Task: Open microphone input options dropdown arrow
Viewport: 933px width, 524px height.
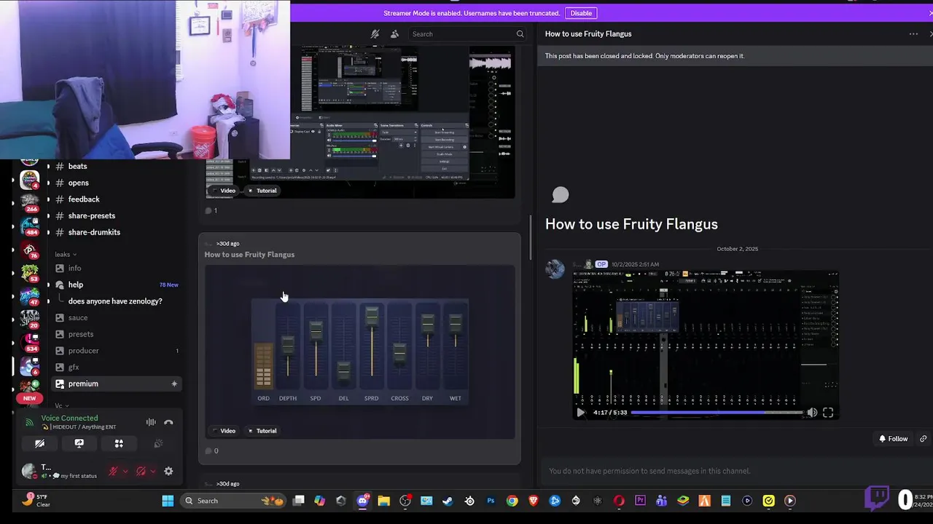Action: pyautogui.click(x=125, y=472)
